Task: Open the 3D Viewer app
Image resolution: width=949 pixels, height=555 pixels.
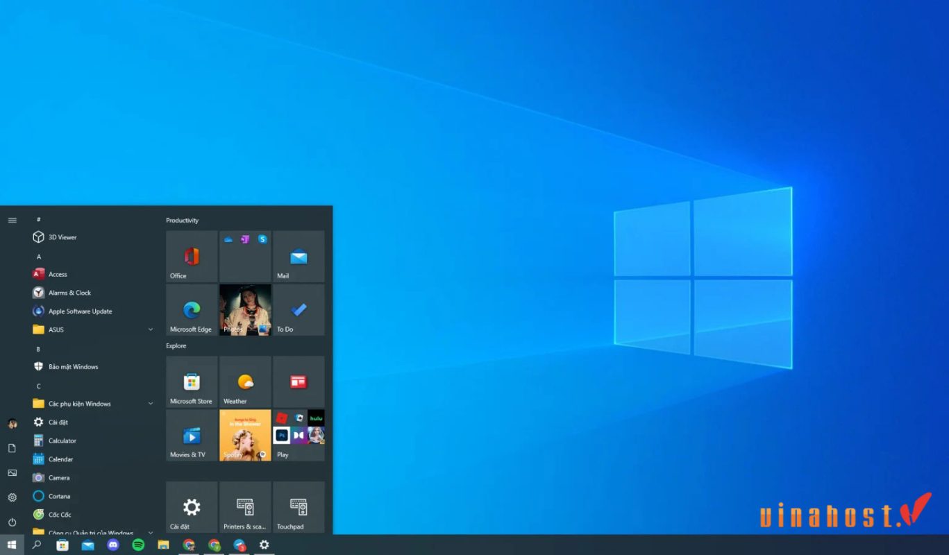Action: point(62,237)
